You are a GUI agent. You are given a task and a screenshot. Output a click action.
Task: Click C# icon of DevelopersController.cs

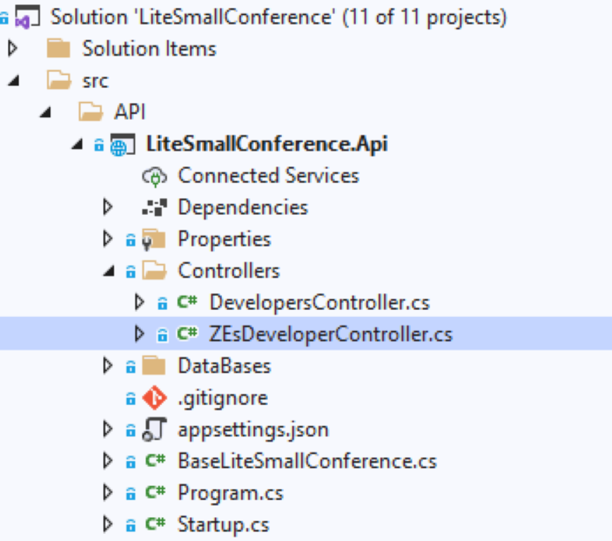pyautogui.click(x=187, y=302)
